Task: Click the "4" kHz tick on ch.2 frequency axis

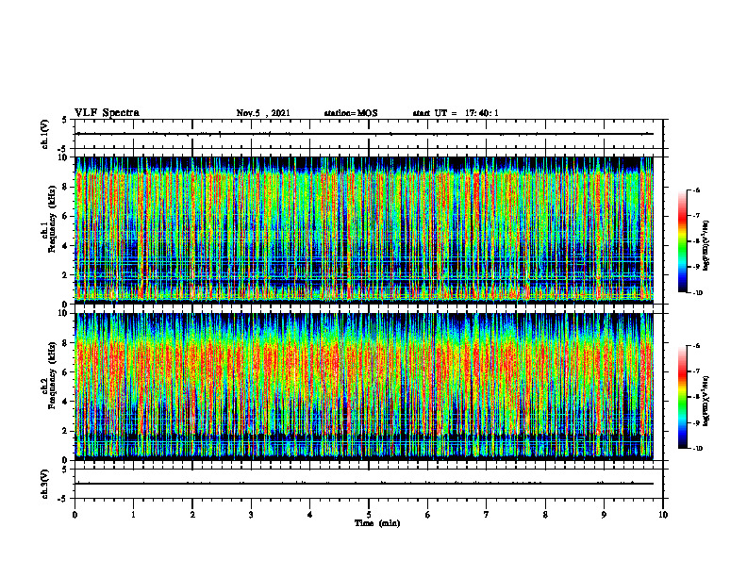Action: [65, 402]
